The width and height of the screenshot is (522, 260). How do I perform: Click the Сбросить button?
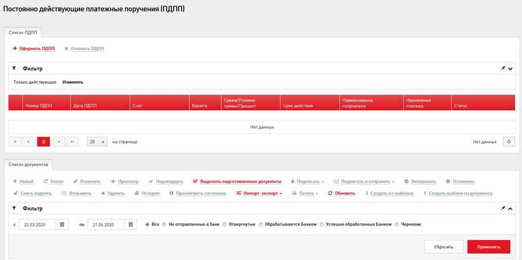tap(444, 246)
